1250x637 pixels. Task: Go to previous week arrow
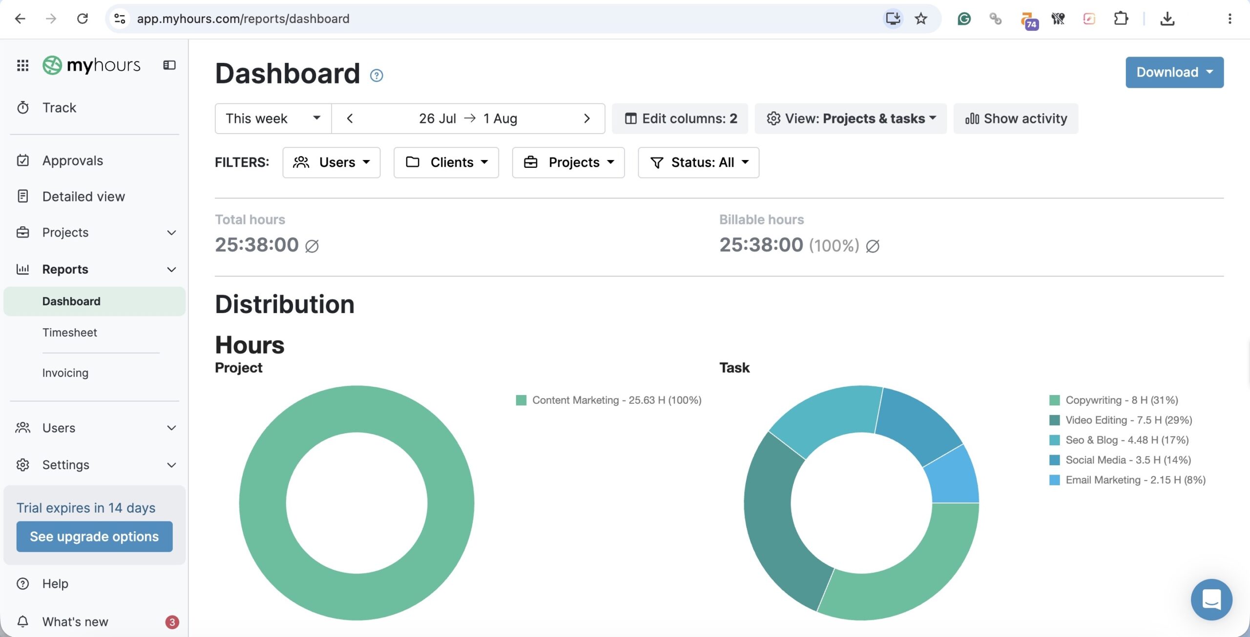tap(350, 118)
